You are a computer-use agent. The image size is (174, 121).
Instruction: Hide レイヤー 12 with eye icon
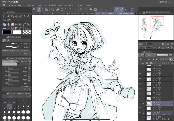click(x=140, y=69)
